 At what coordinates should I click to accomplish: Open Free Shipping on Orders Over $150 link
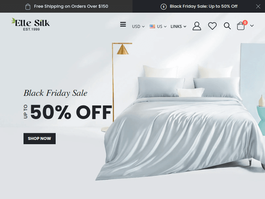point(71,6)
